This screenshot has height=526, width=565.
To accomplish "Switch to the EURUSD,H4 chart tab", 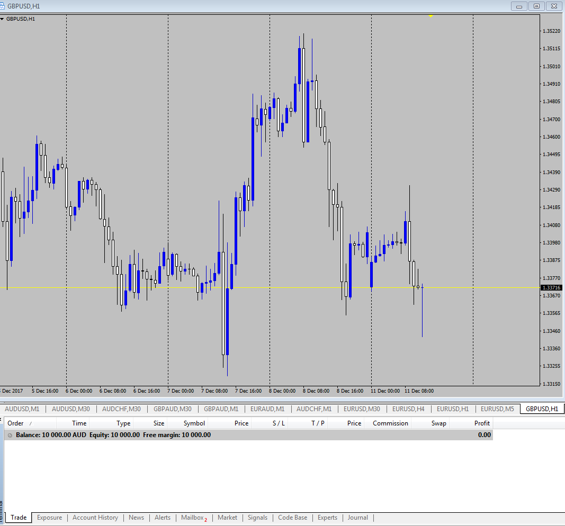I will 408,409.
